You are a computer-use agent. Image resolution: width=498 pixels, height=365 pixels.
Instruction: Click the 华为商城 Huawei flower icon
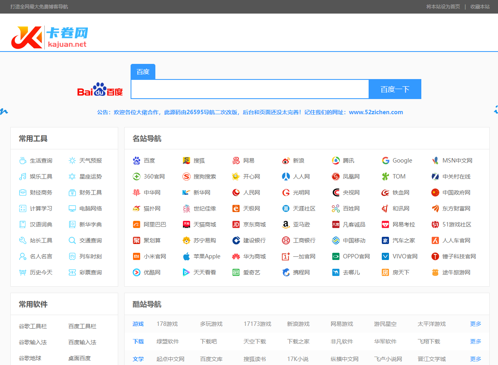[236, 256]
